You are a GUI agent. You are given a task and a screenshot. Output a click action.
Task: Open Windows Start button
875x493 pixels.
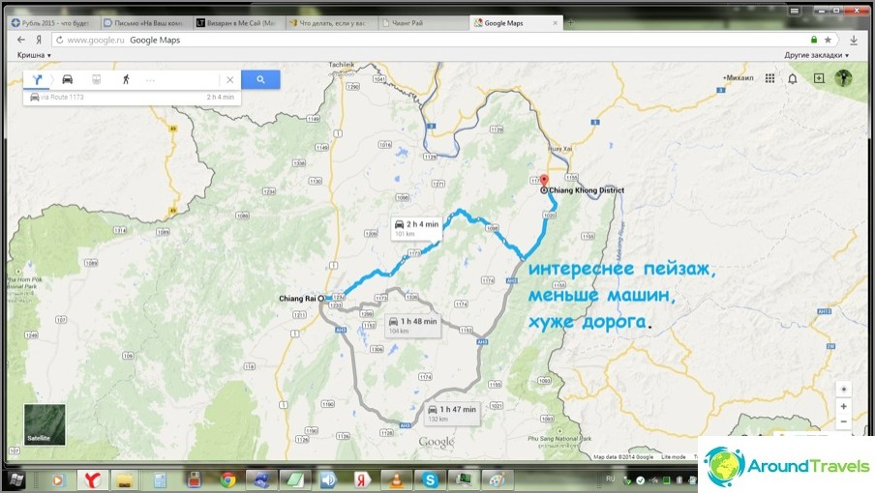click(x=15, y=479)
